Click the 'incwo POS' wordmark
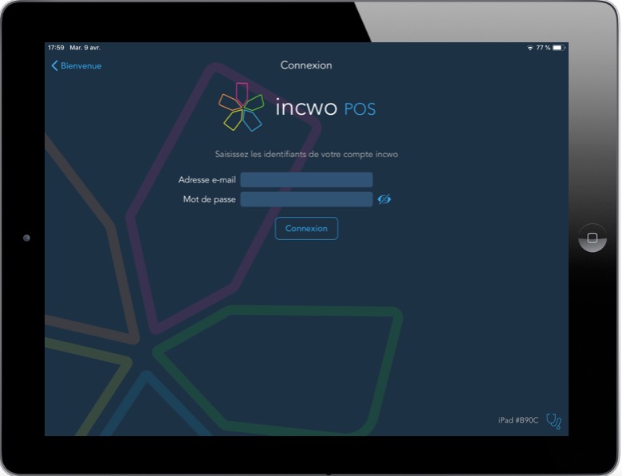The image size is (622, 476). 325,108
